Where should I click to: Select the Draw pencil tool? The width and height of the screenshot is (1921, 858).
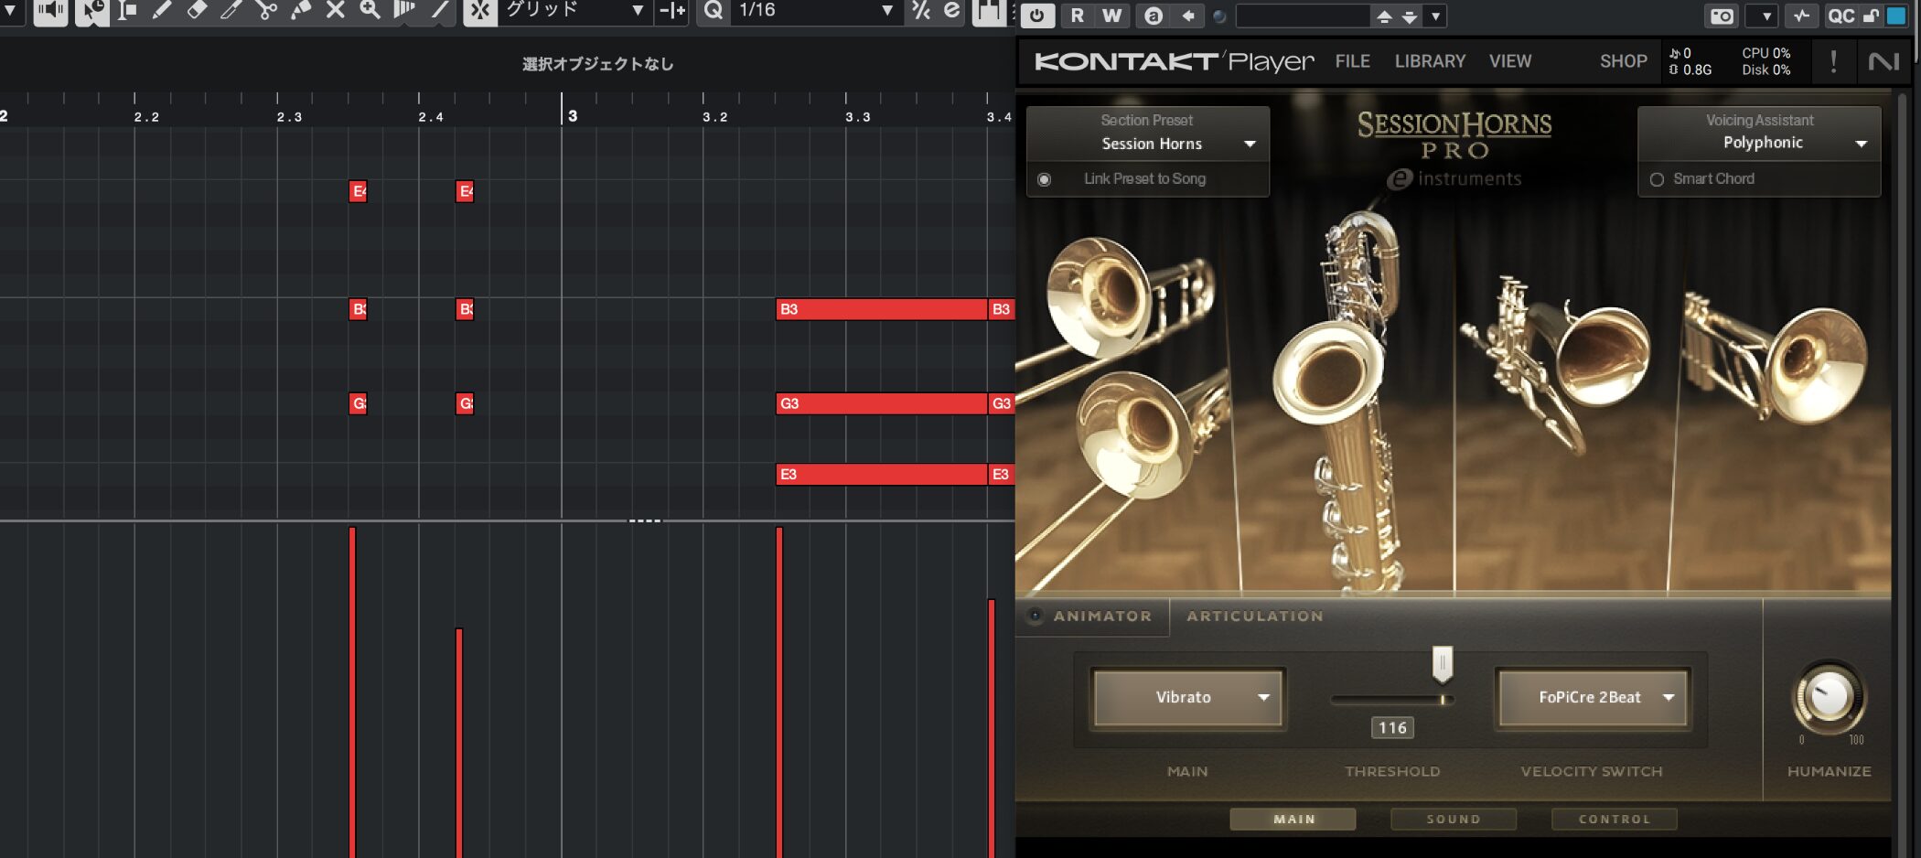(162, 11)
